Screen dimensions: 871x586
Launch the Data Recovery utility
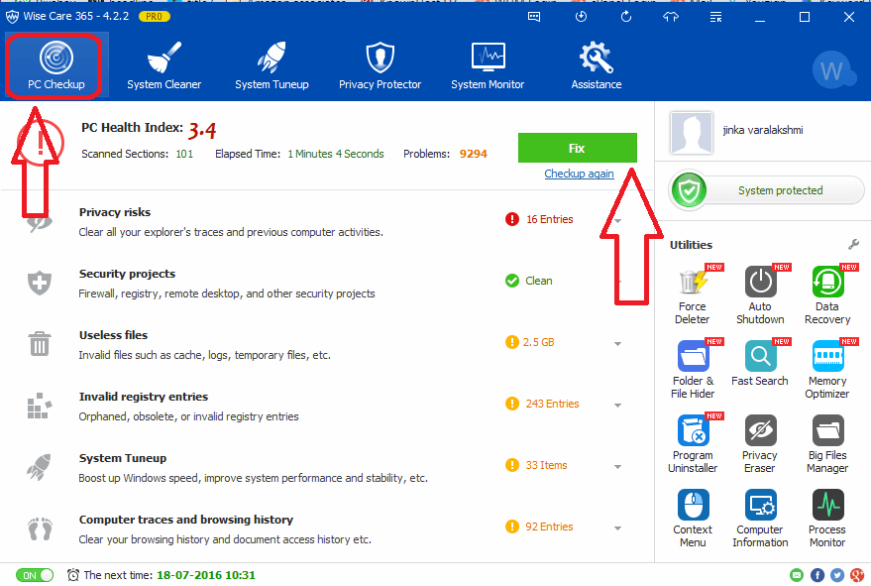tap(827, 295)
